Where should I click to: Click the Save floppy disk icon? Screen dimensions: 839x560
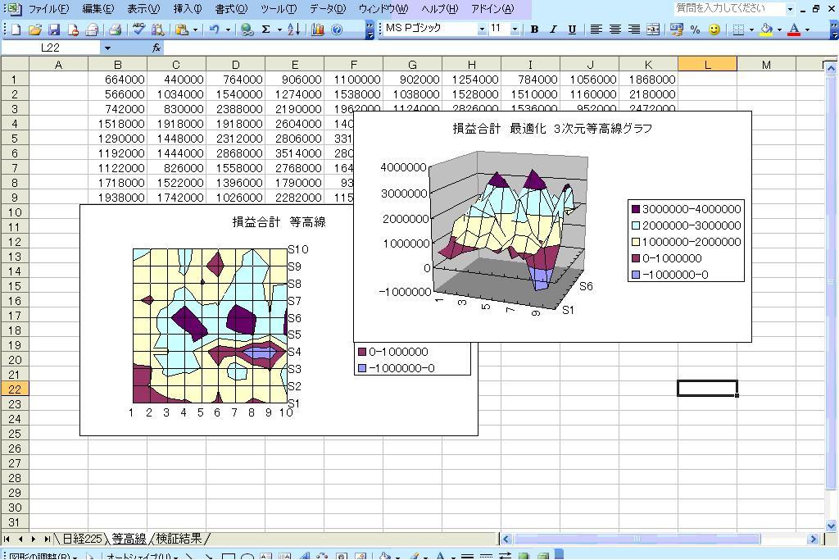pos(54,30)
